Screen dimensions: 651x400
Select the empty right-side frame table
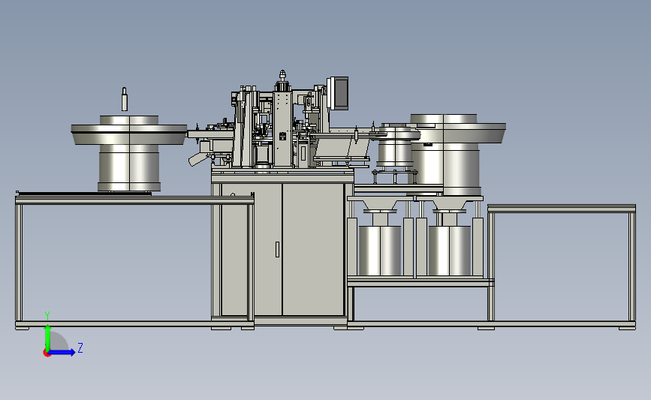[x=562, y=266]
